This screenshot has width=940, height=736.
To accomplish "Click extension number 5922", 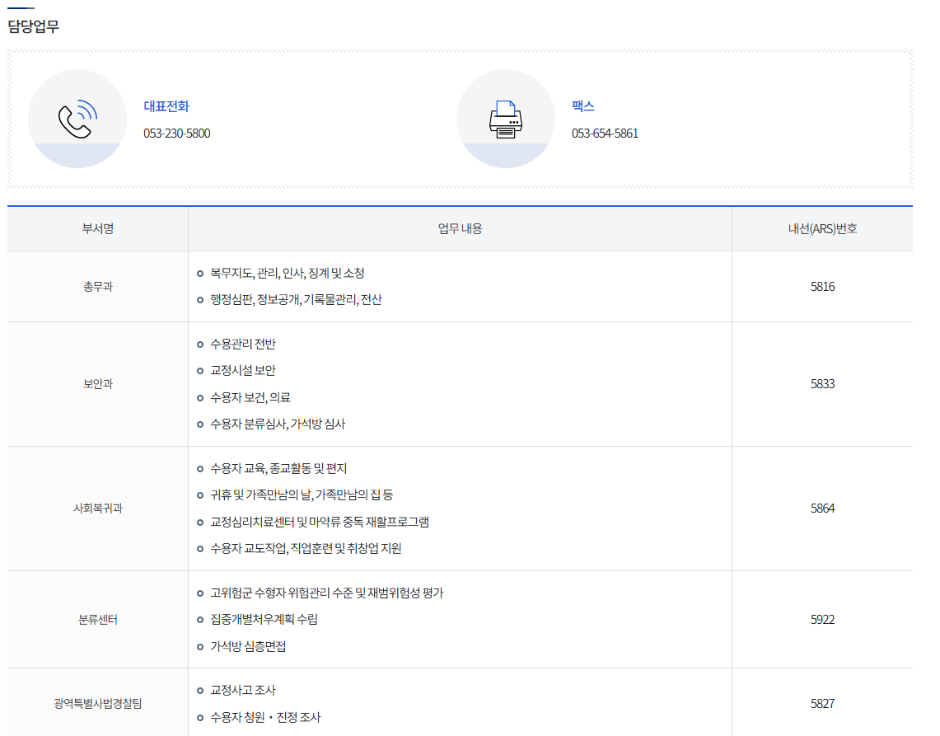I will tap(822, 620).
